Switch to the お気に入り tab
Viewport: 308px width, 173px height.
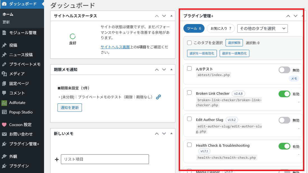(220, 29)
